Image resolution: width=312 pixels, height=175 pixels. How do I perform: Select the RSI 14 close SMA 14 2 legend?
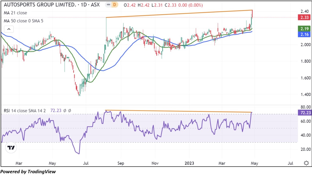[x=25, y=111]
